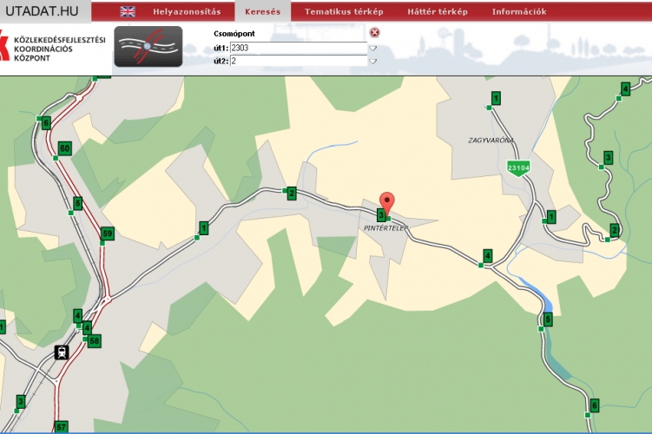Click kilometer marker 4 near Pintértelep
Image resolution: width=652 pixels, height=434 pixels.
pos(488,255)
